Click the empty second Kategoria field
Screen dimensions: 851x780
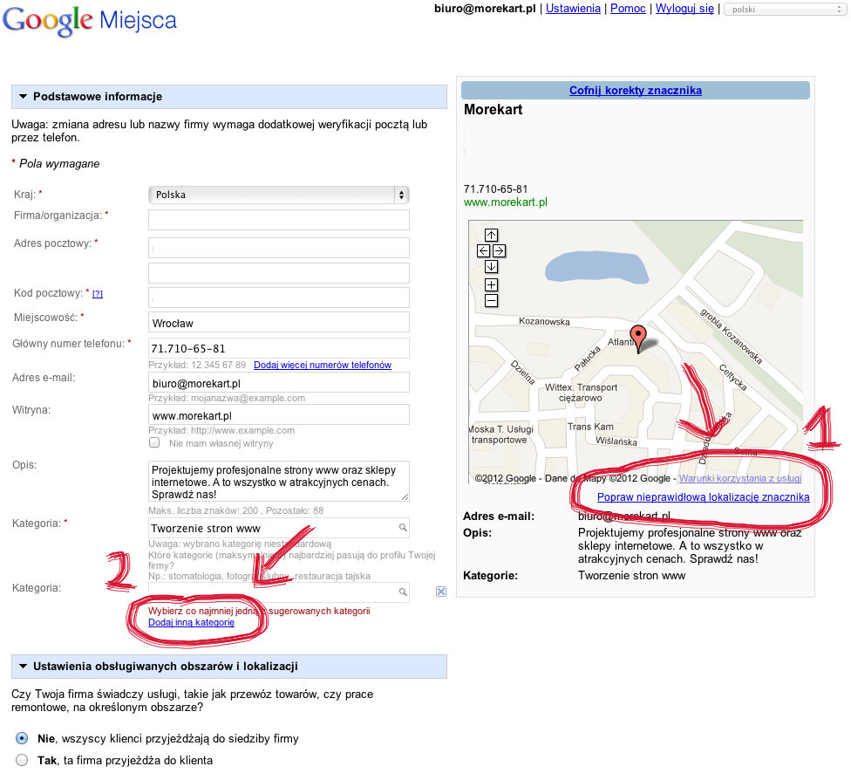click(x=279, y=592)
